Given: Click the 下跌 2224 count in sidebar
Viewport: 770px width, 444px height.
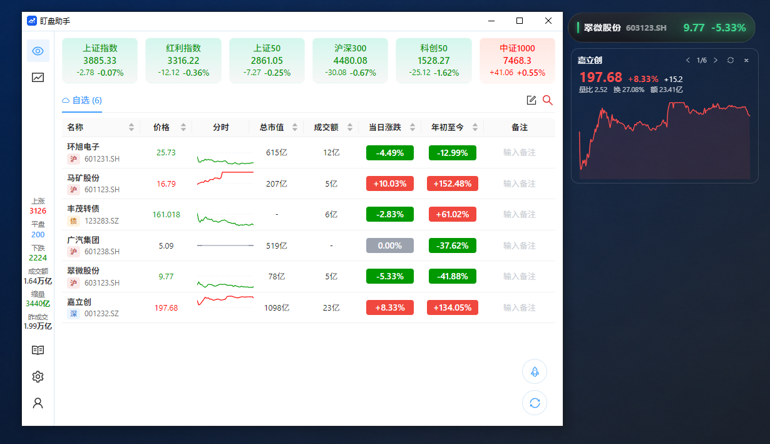Looking at the screenshot, I should coord(38,253).
